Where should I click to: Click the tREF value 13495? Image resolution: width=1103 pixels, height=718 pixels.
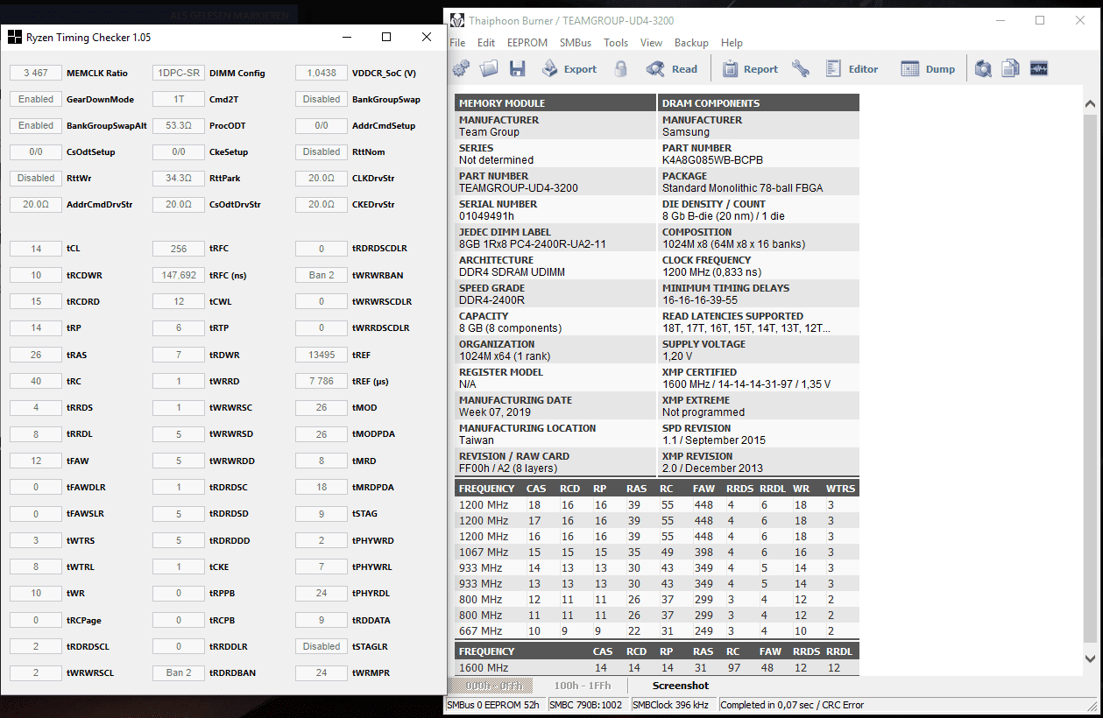click(322, 355)
